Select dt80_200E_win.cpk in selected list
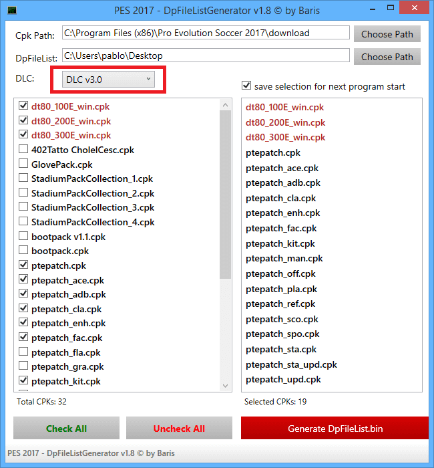The image size is (434, 468). [x=285, y=122]
